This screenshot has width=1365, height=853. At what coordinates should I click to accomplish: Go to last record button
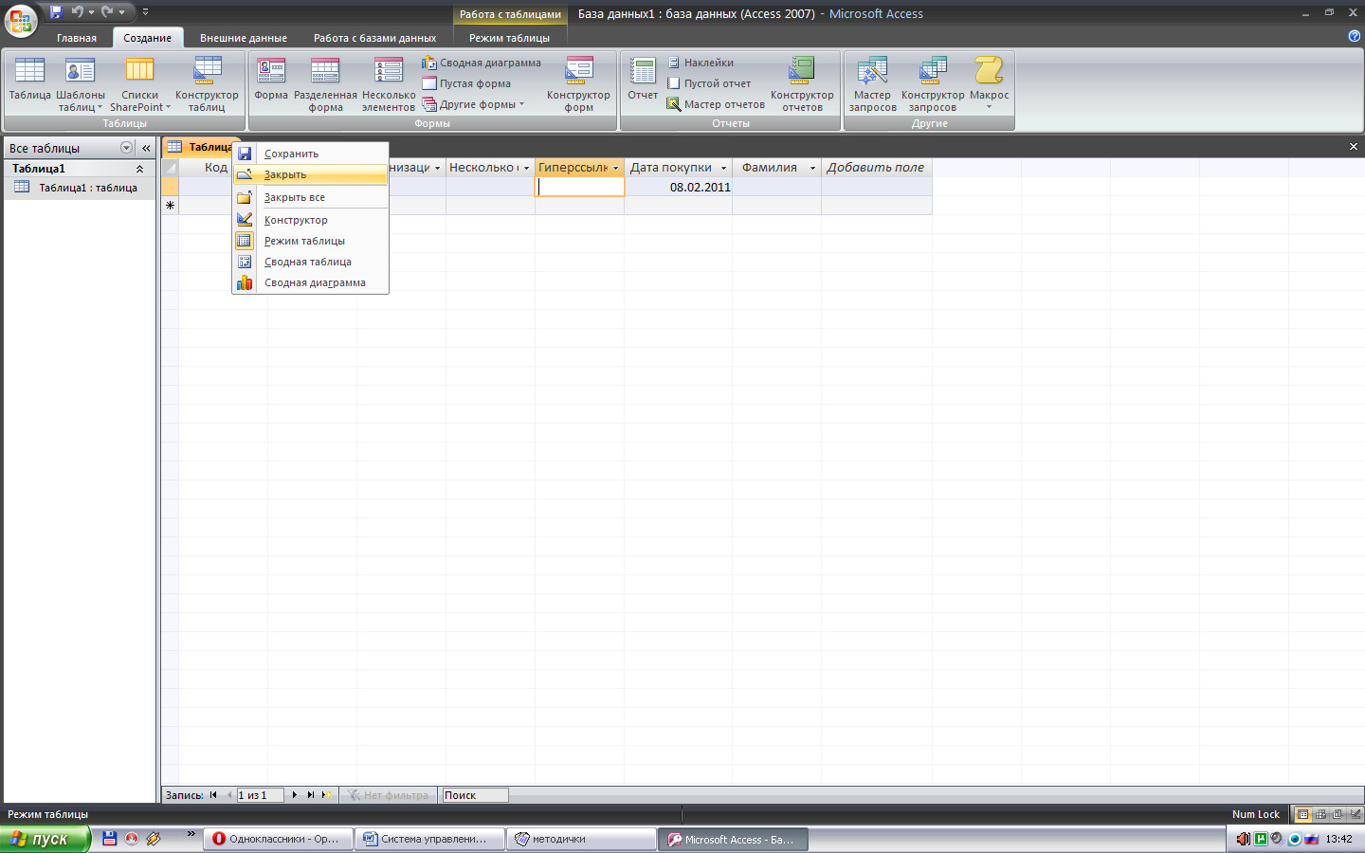point(310,795)
